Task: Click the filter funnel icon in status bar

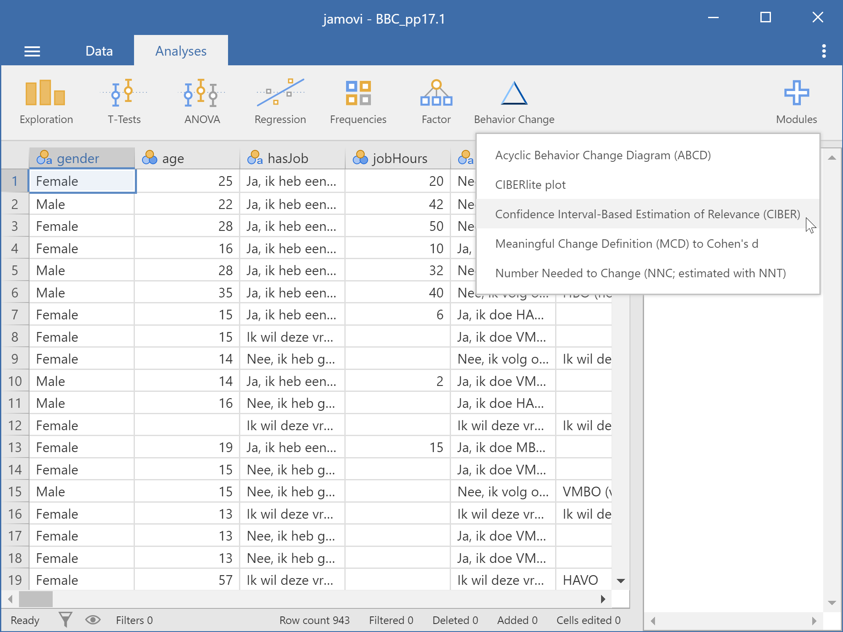Action: (x=65, y=620)
